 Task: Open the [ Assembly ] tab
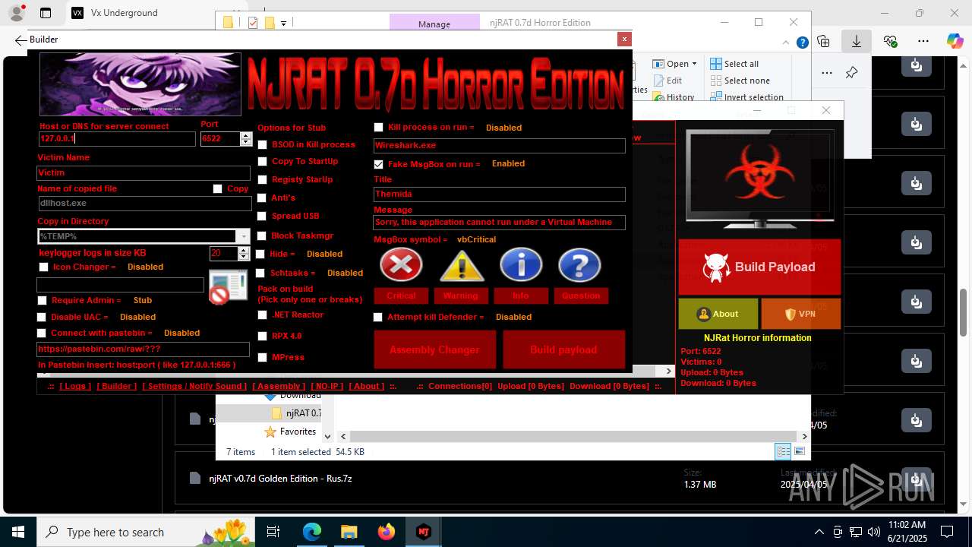tap(278, 386)
